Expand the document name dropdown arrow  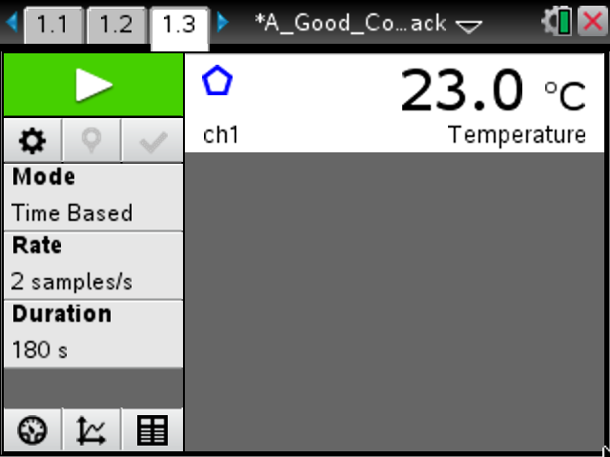469,27
